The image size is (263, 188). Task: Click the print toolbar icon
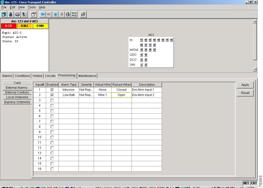17,14
